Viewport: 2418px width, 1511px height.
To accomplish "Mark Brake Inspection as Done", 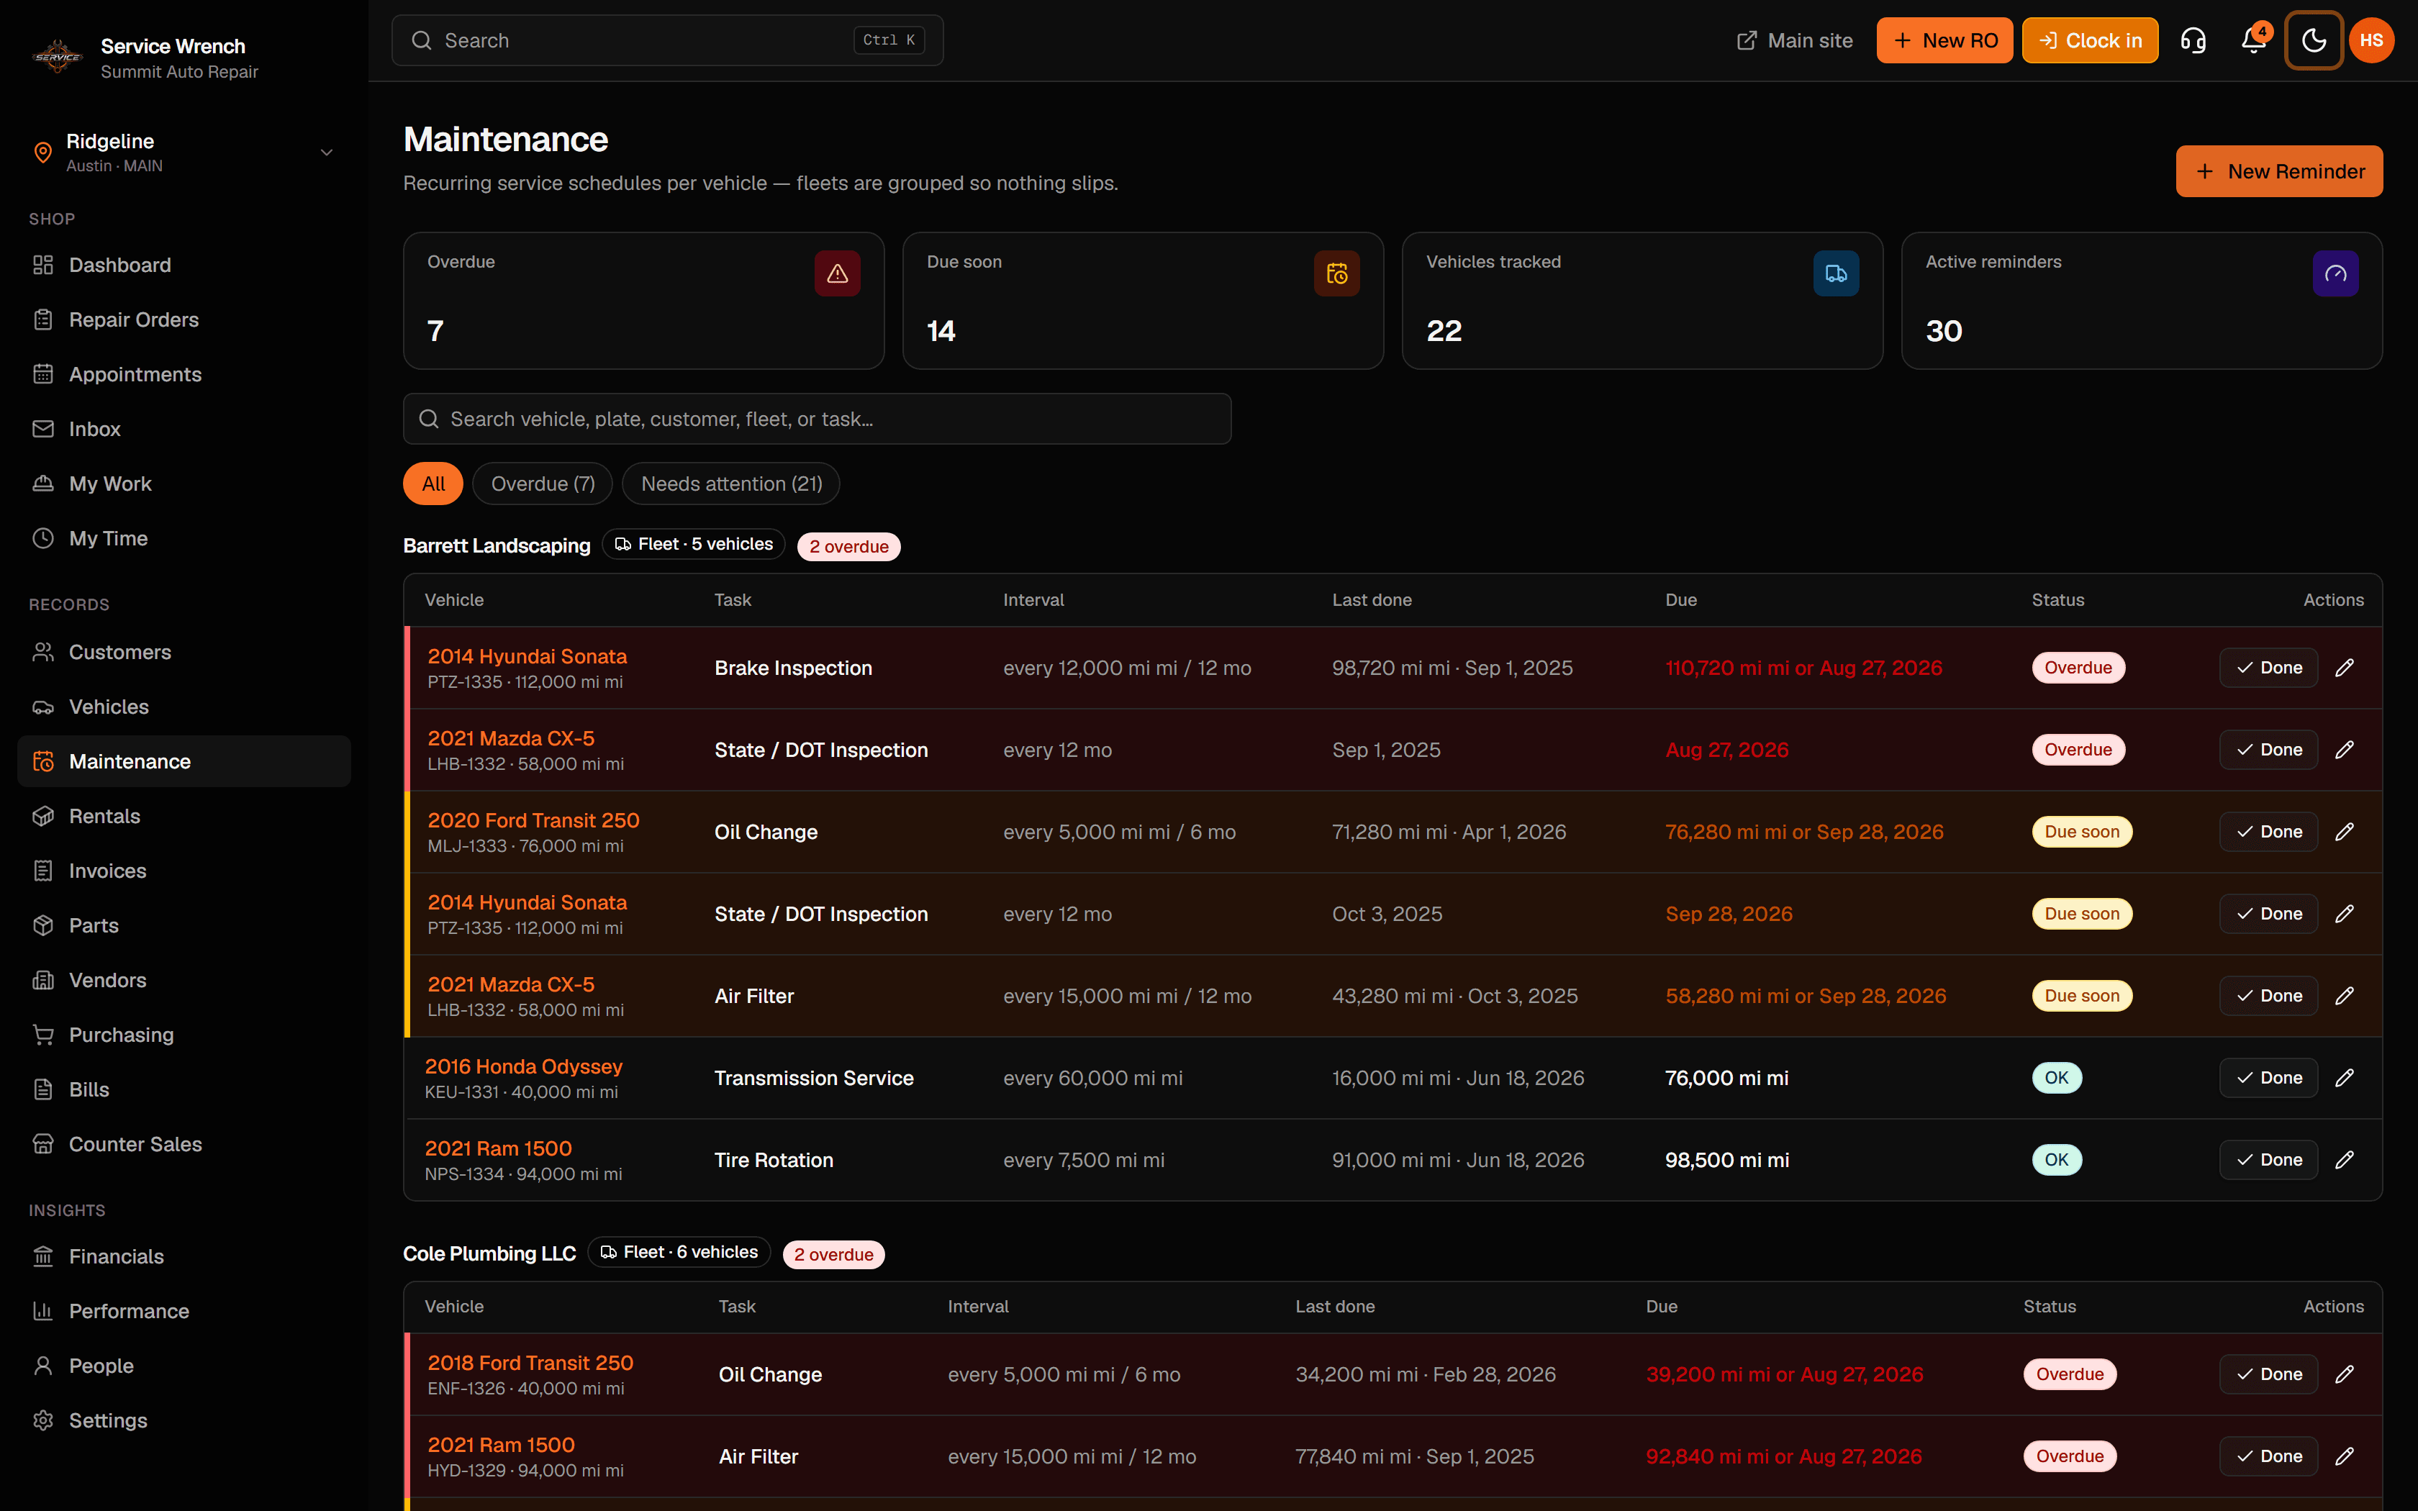I will point(2269,668).
